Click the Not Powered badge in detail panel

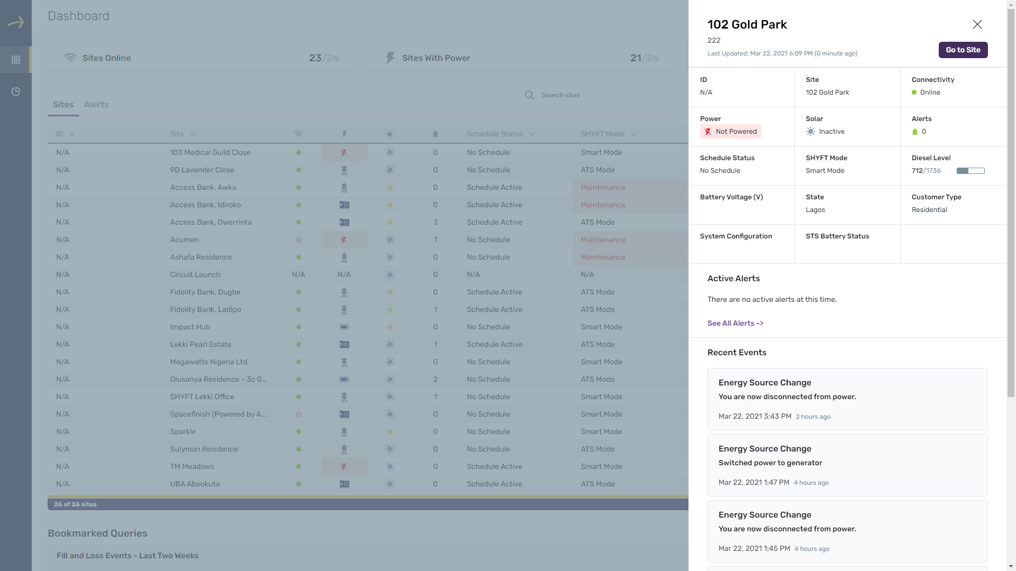coord(730,132)
